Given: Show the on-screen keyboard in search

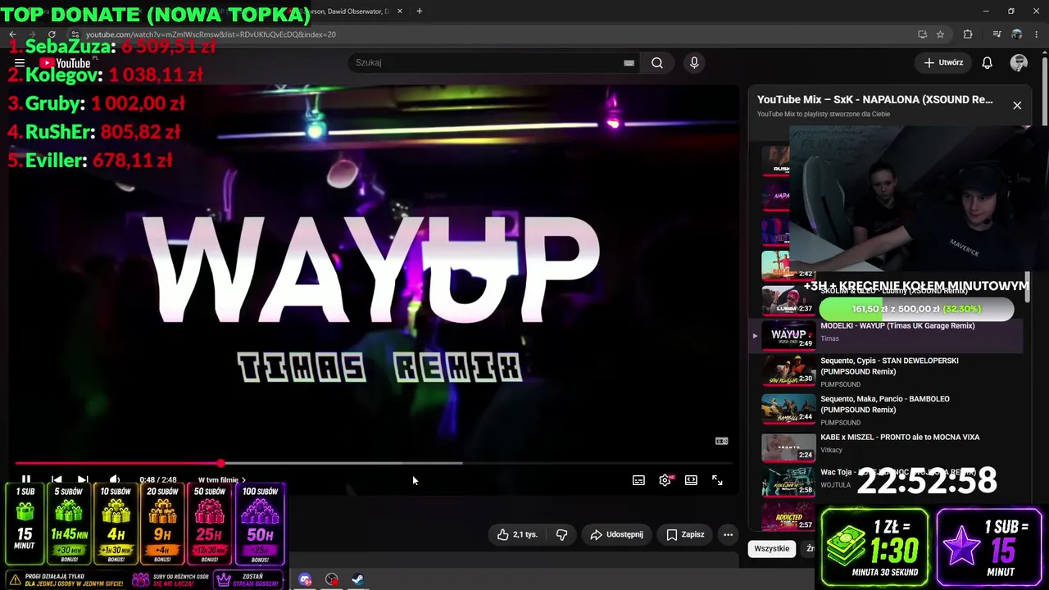Looking at the screenshot, I should pyautogui.click(x=629, y=62).
